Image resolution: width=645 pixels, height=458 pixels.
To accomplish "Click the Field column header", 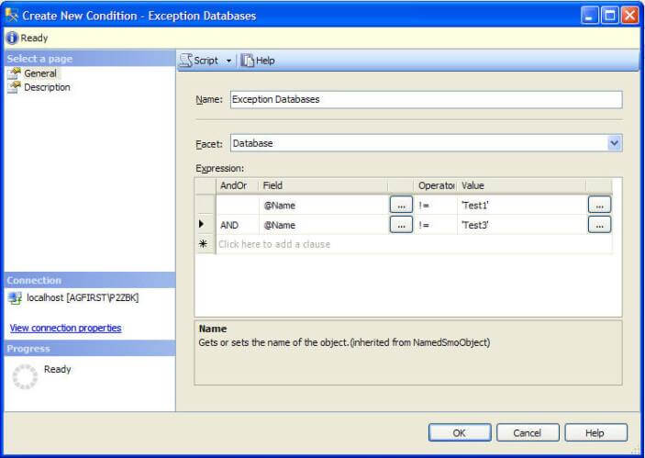I will (x=323, y=185).
